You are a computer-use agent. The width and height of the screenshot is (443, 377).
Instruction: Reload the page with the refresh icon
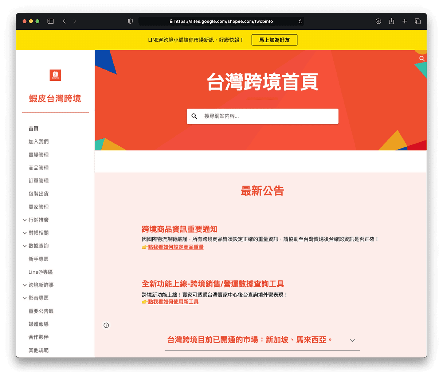(x=301, y=21)
